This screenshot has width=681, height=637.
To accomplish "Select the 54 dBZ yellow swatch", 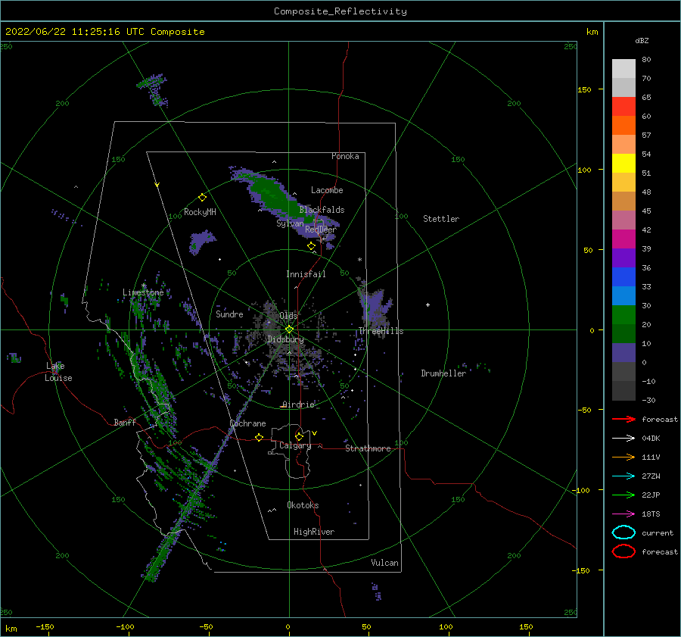I will (623, 163).
